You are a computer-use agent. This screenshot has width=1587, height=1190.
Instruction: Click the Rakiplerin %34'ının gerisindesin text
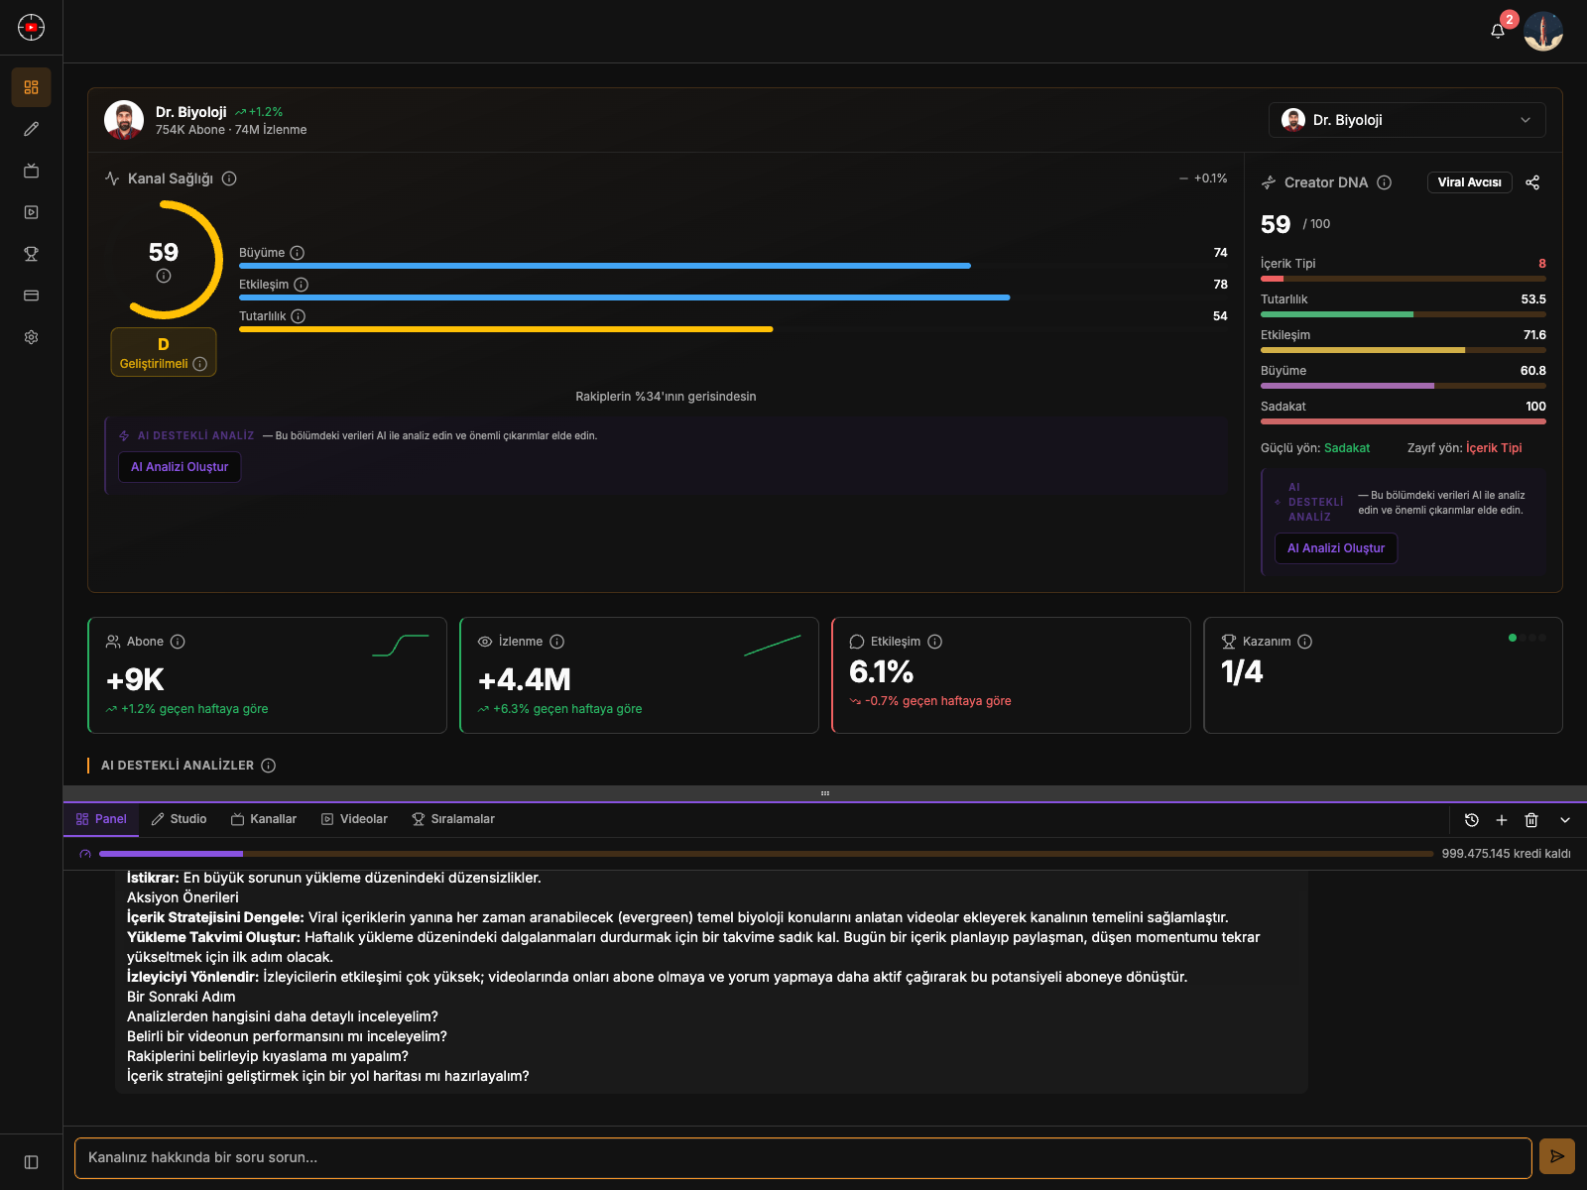666,397
